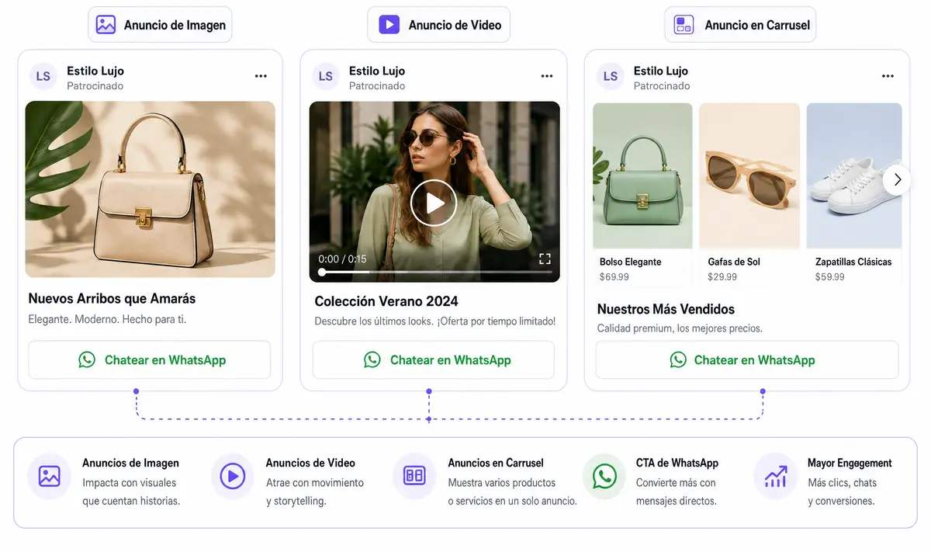
Task: Click the play icon in Anuncio de Video tab
Action: (x=389, y=25)
